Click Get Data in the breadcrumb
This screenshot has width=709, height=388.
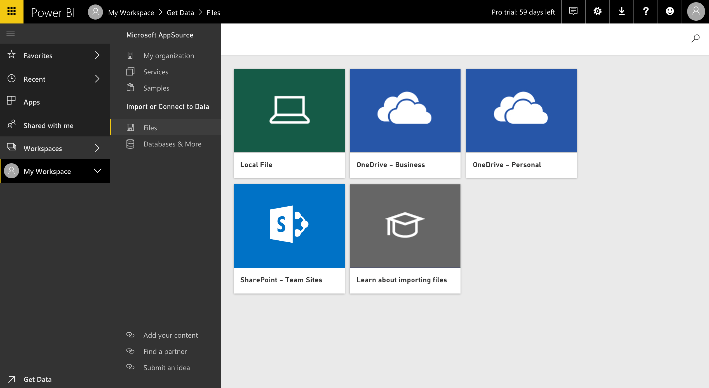pyautogui.click(x=180, y=13)
